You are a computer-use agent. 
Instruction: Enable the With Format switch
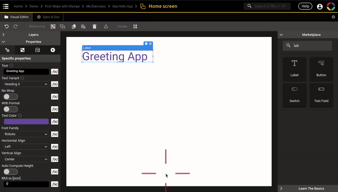(11, 109)
